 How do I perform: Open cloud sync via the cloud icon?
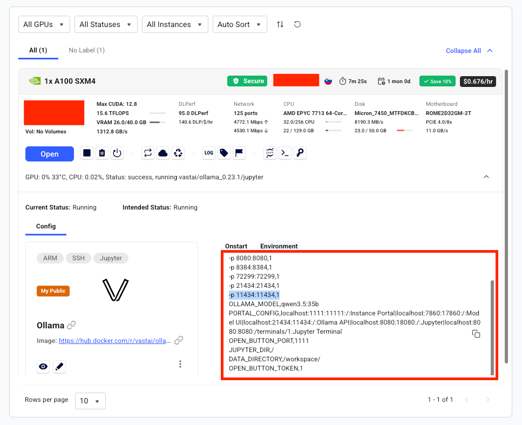click(163, 153)
